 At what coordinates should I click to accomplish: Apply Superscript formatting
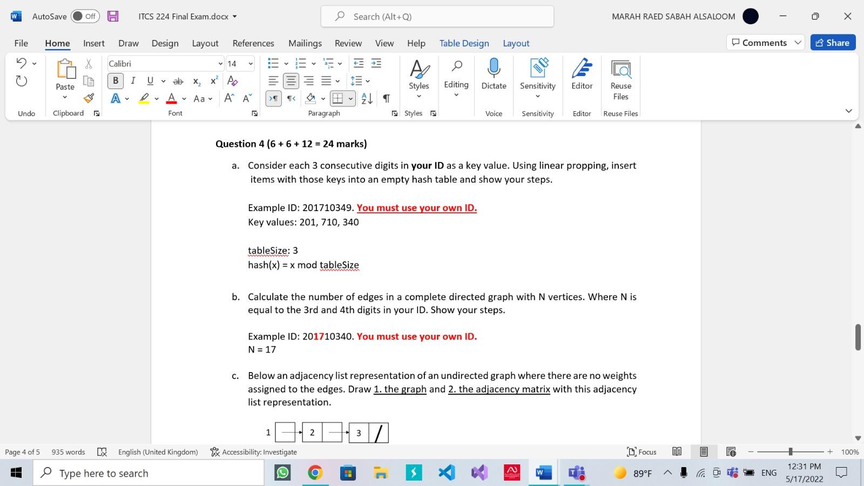[x=214, y=80]
